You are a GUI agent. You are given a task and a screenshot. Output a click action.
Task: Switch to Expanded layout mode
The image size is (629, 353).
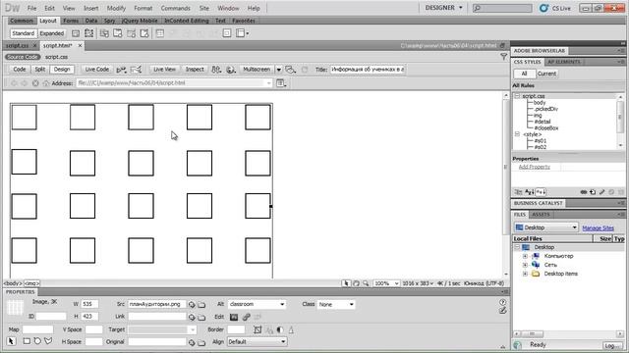coord(52,33)
